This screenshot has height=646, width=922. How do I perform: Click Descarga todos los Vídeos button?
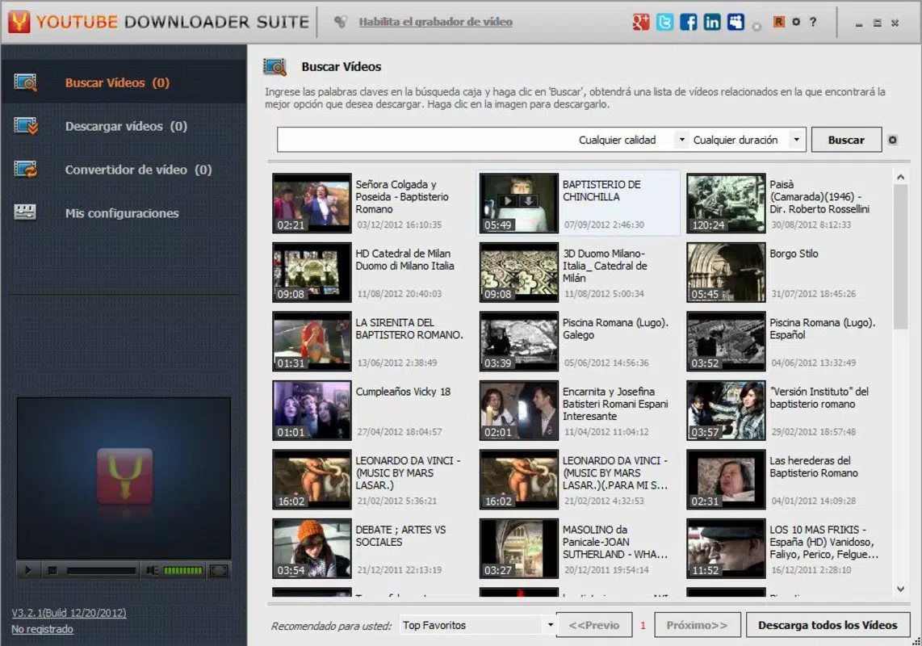[828, 625]
